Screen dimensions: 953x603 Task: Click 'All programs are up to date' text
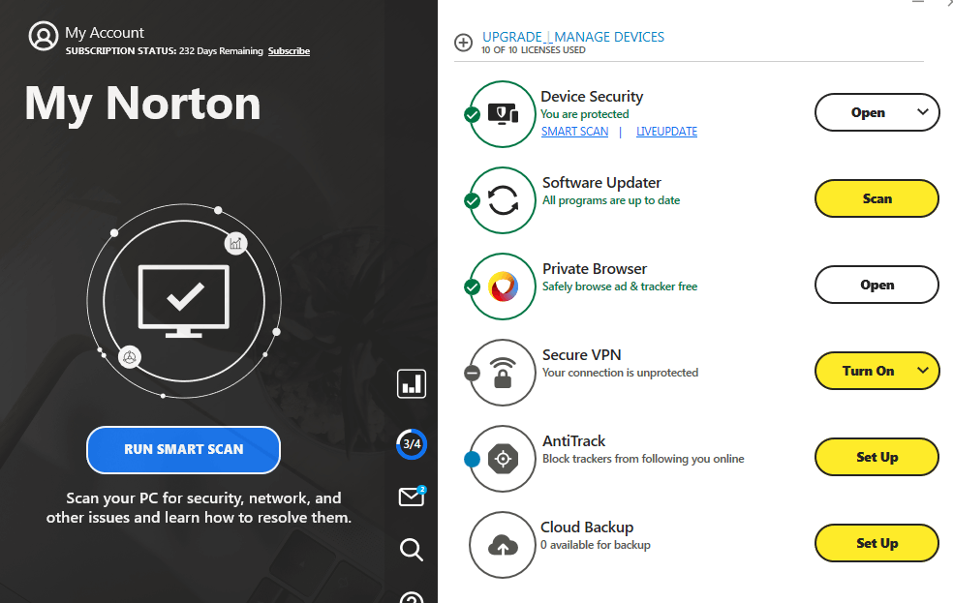611,200
